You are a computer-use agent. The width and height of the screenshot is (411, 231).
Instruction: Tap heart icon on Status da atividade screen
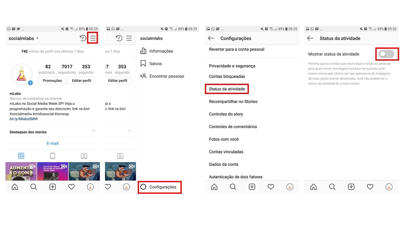(x=370, y=187)
